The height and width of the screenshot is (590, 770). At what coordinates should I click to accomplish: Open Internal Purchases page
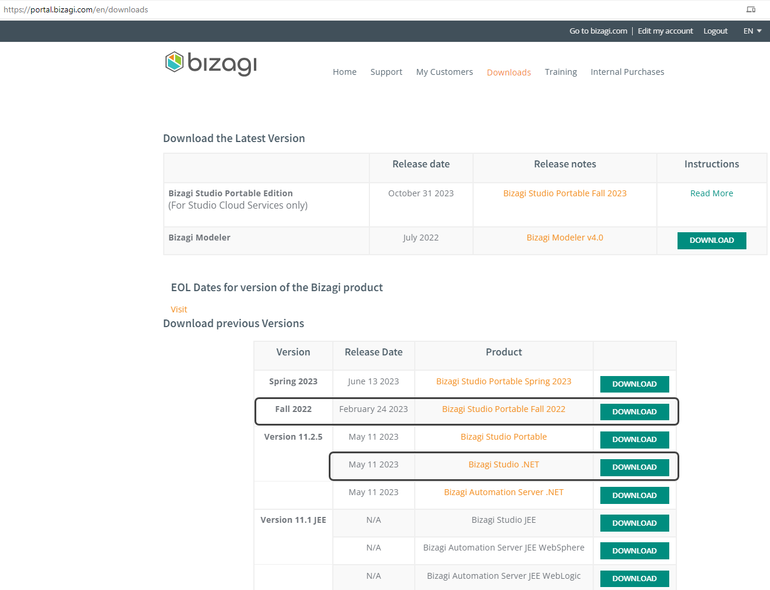point(627,72)
